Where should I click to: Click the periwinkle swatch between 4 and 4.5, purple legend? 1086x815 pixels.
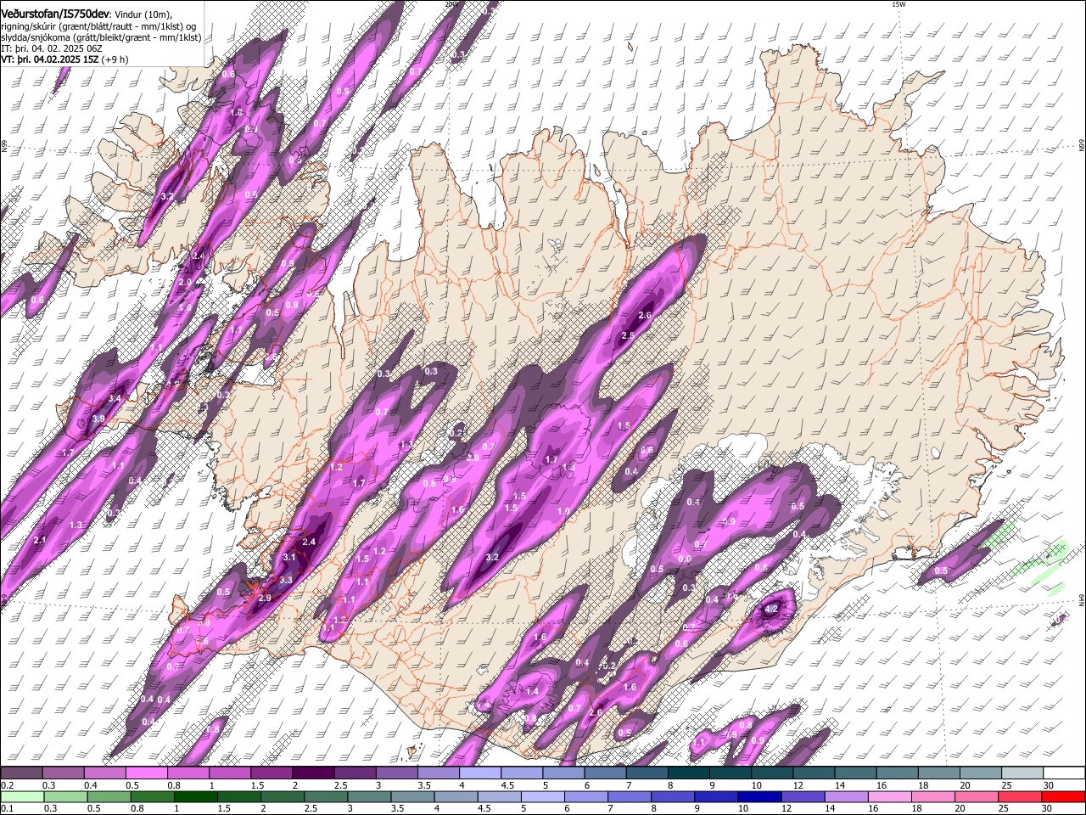click(x=480, y=773)
